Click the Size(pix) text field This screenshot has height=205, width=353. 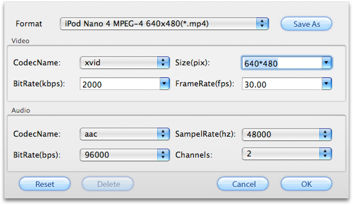tap(282, 63)
